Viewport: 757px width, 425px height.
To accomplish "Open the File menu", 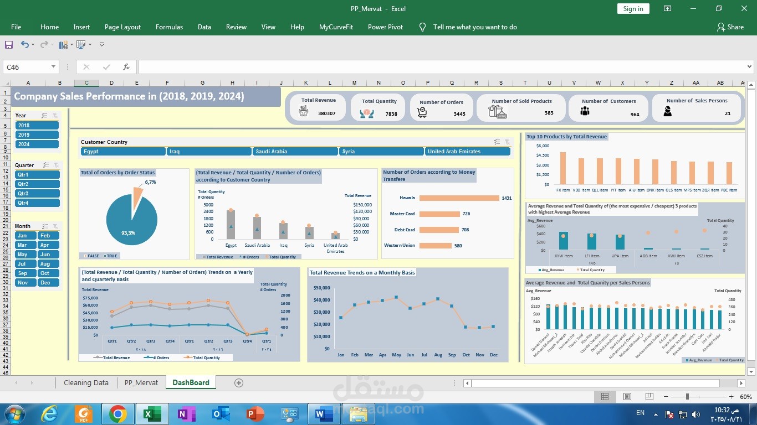I will pyautogui.click(x=16, y=27).
